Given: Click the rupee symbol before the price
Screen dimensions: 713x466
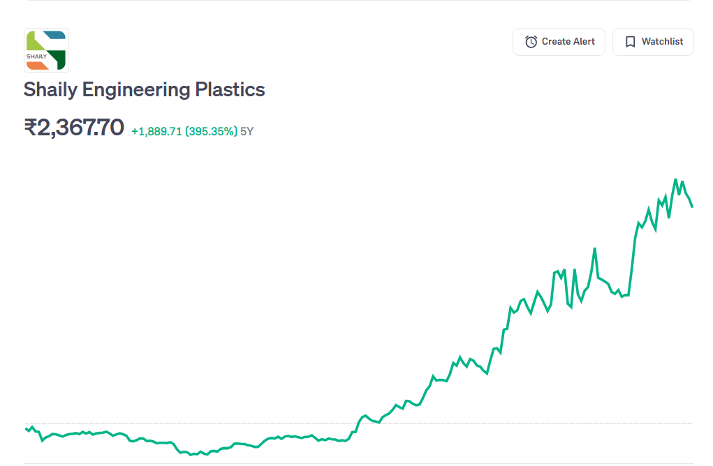Looking at the screenshot, I should (30, 128).
